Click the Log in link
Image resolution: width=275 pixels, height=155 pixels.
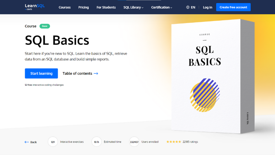[x=208, y=7]
